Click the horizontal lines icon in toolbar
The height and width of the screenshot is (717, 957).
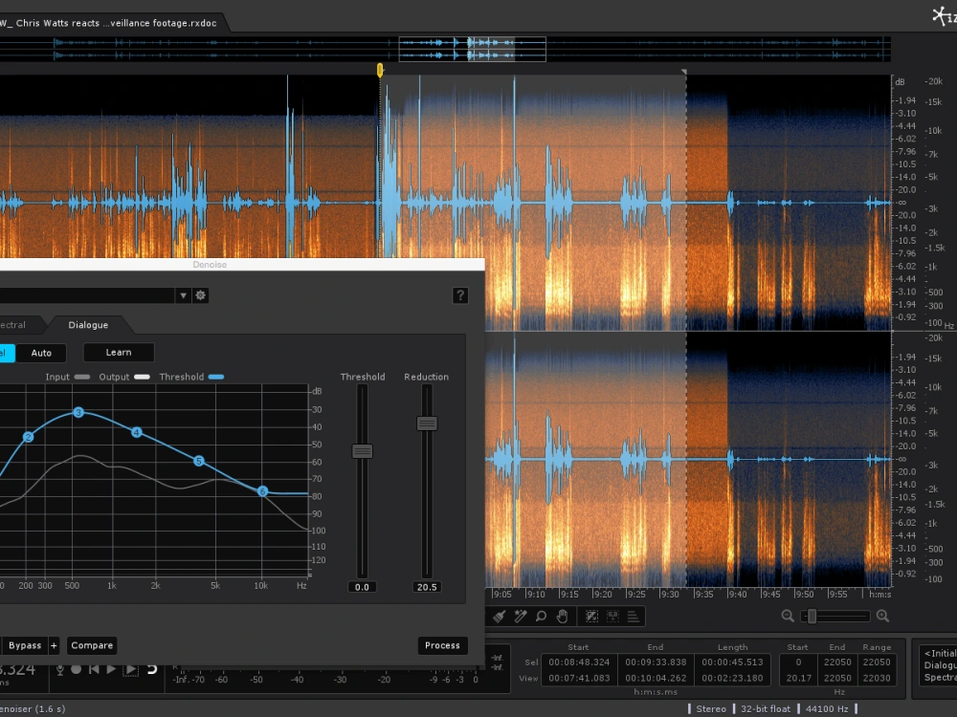[x=634, y=617]
